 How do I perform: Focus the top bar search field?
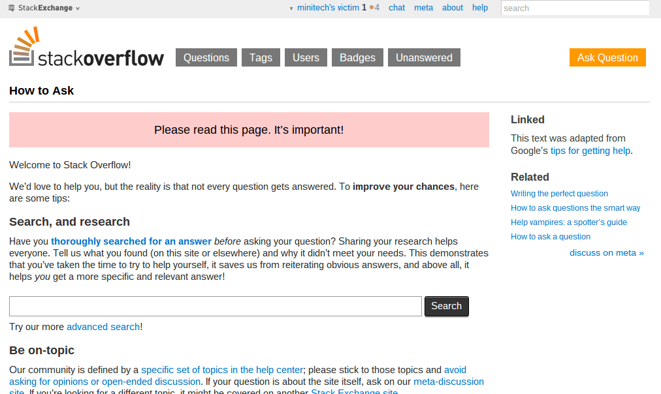click(575, 8)
